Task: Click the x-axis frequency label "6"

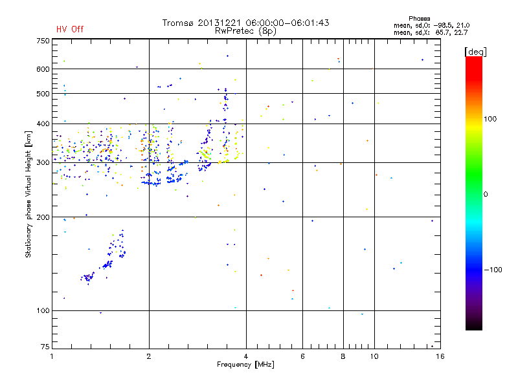Action: point(302,356)
